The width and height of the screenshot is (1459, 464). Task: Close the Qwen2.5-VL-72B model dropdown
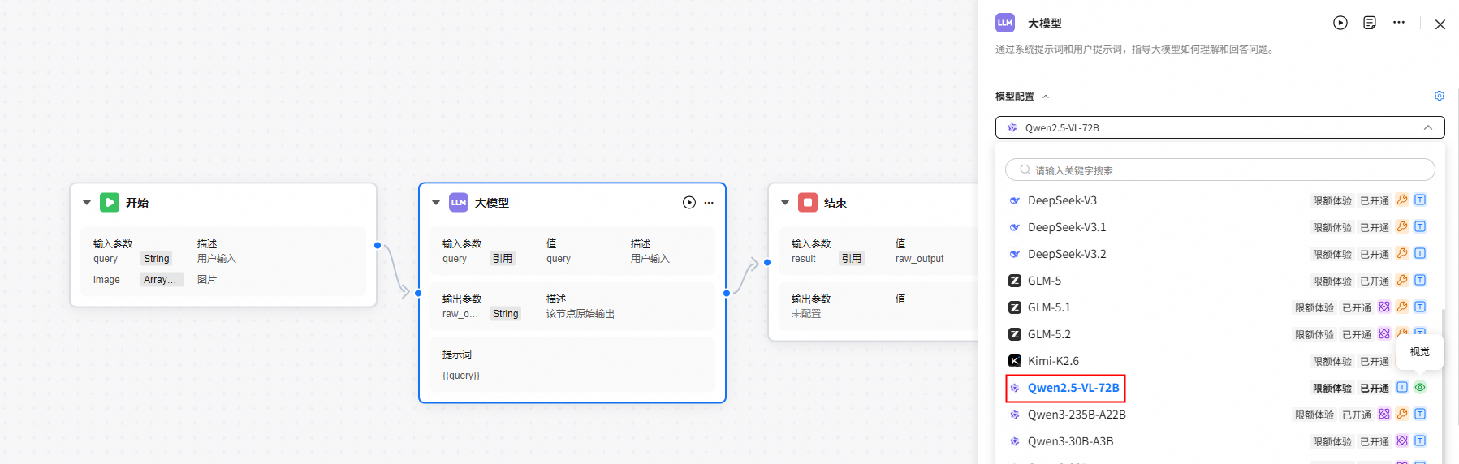(x=1428, y=127)
